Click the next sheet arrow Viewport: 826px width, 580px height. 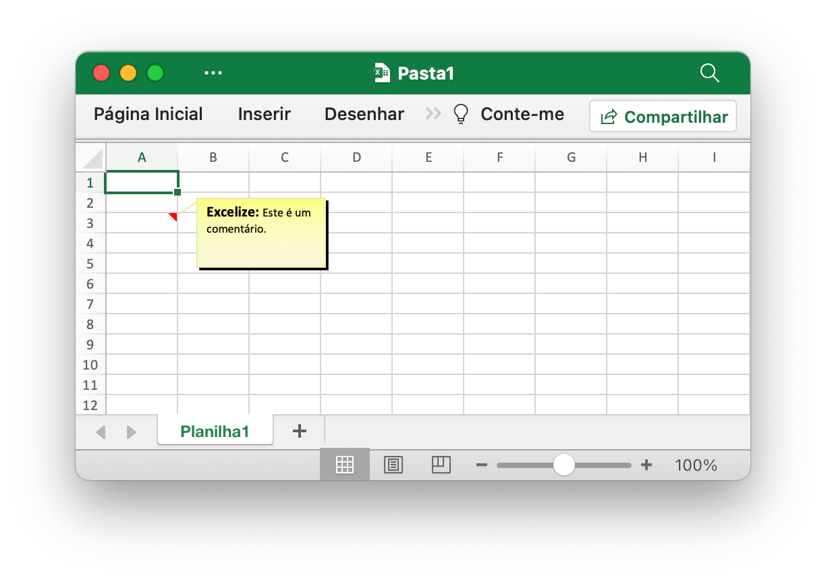click(x=132, y=432)
